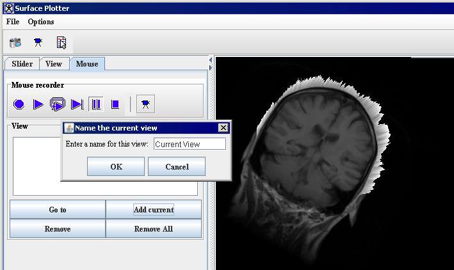
Task: Click the camera snapshot icon in toolbar
Action: (15, 43)
